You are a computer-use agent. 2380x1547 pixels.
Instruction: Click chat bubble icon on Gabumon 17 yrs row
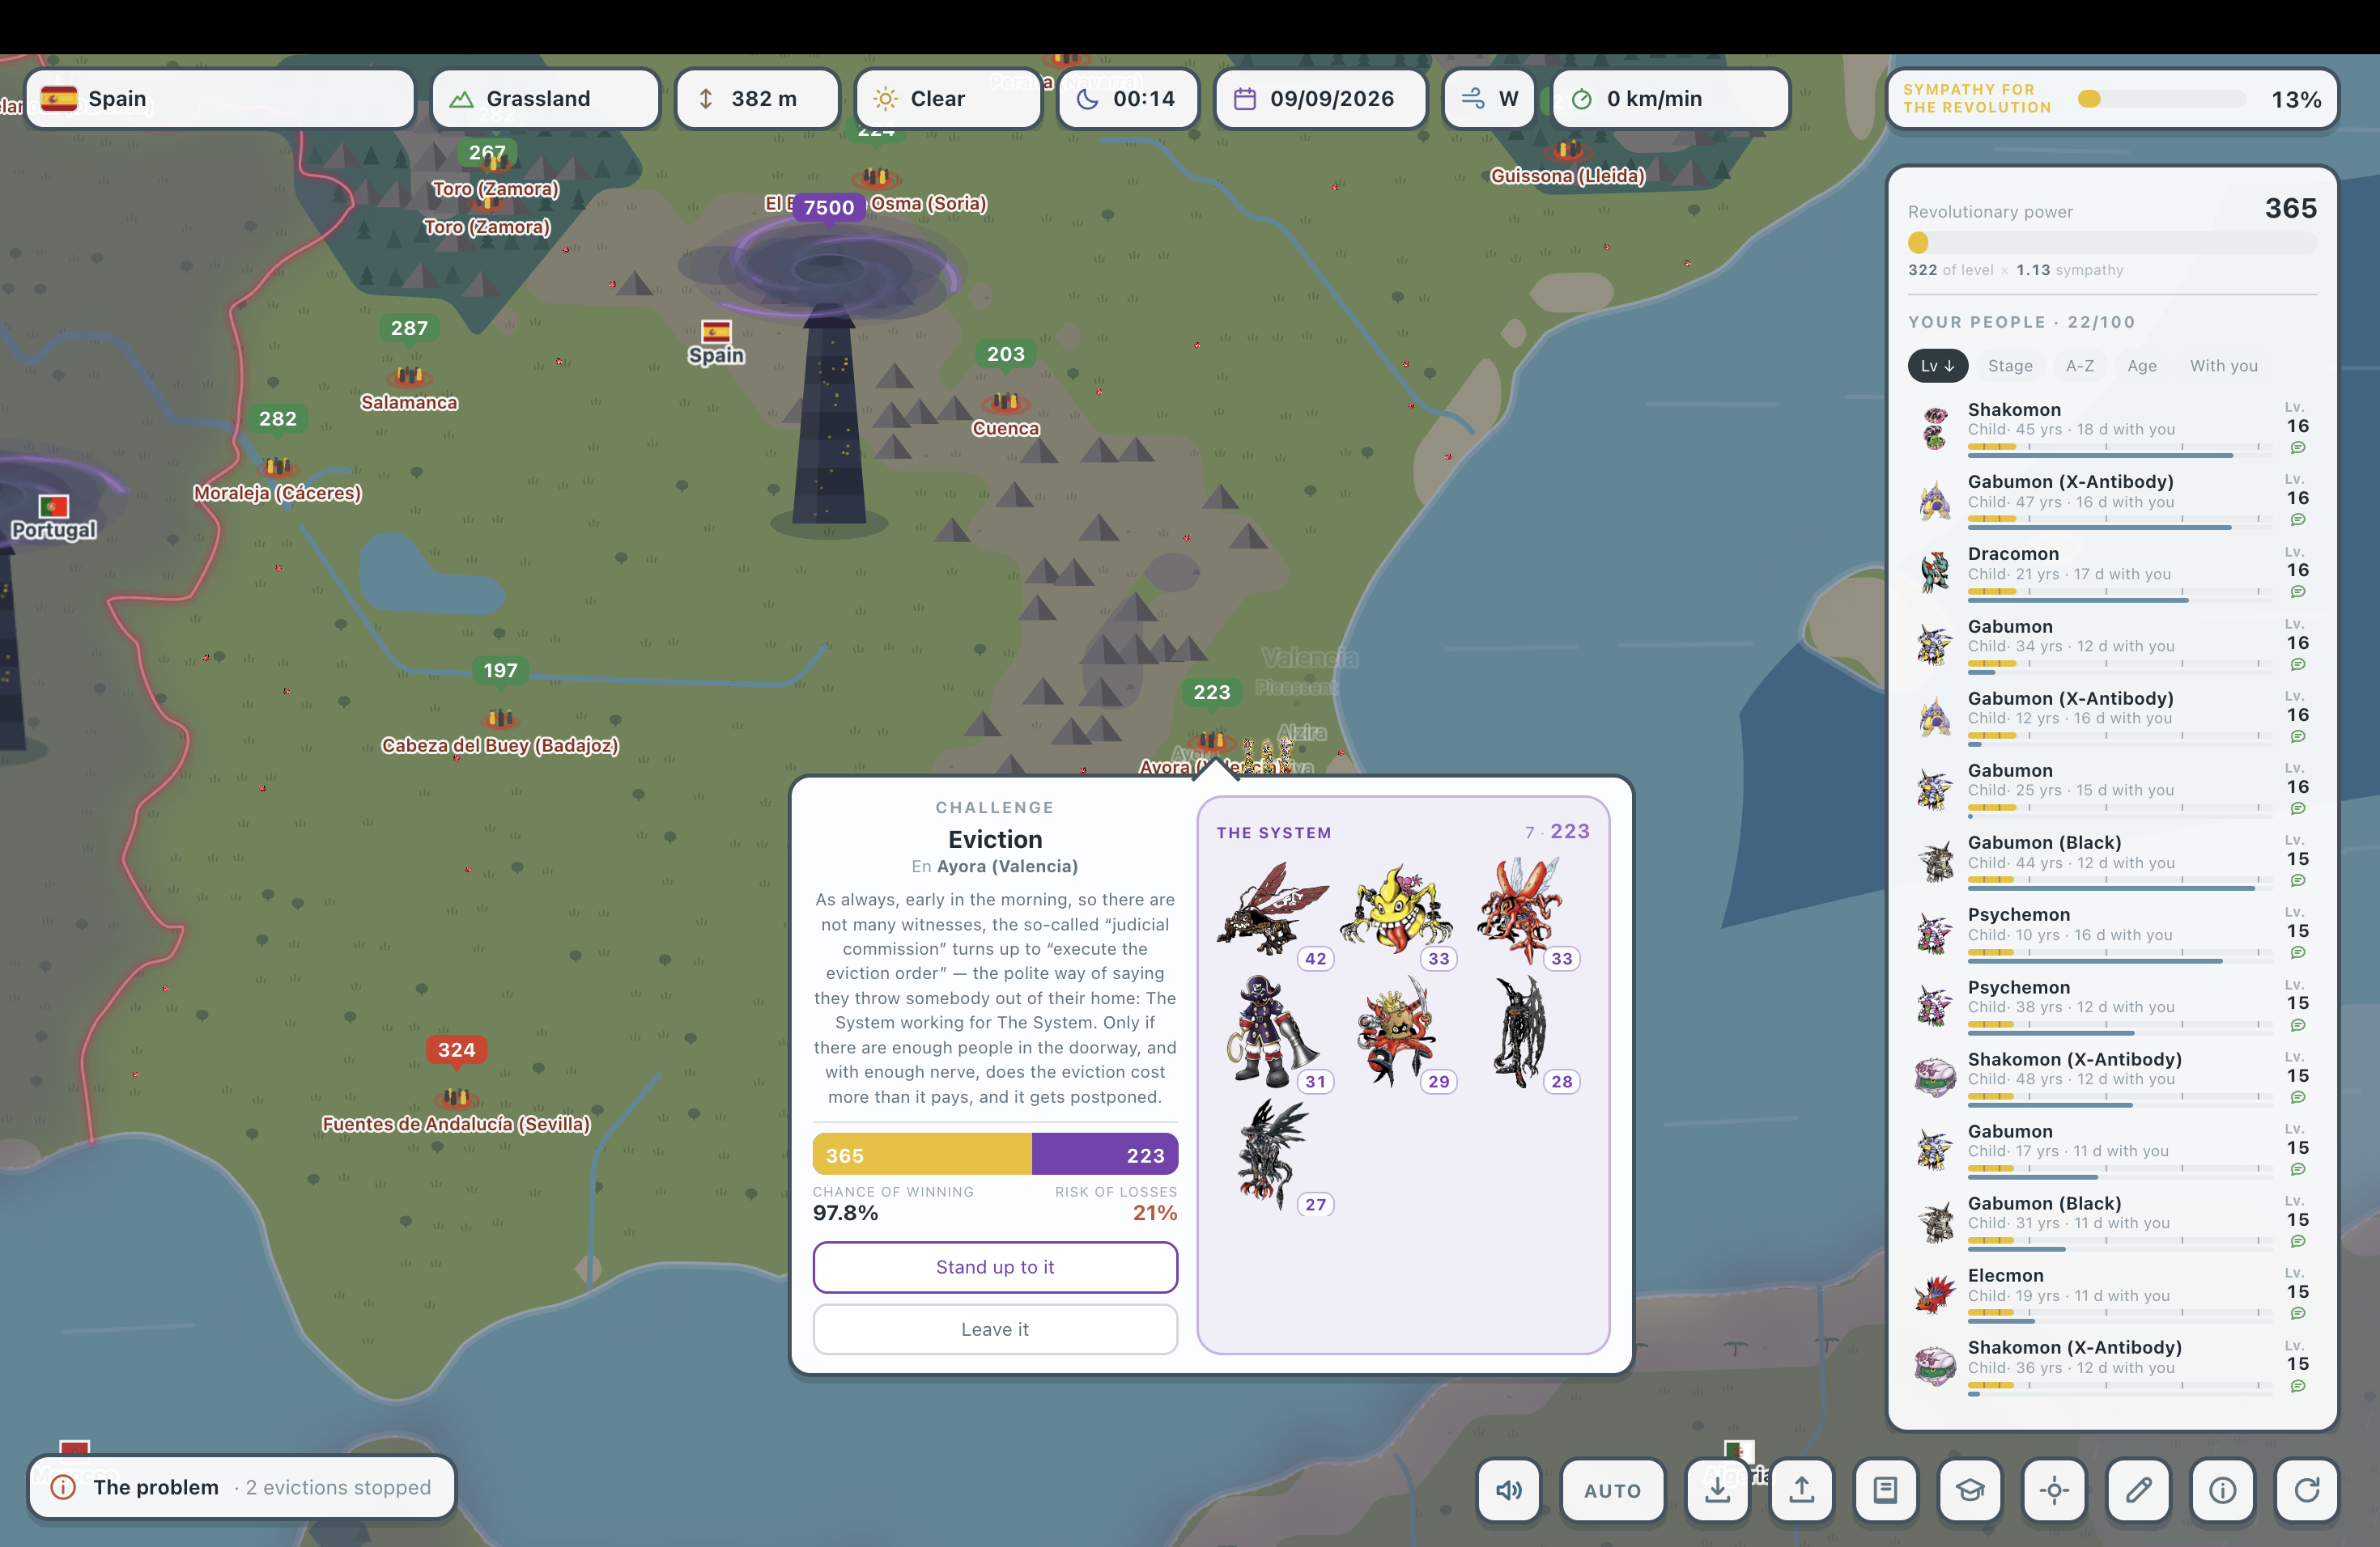(2298, 1169)
